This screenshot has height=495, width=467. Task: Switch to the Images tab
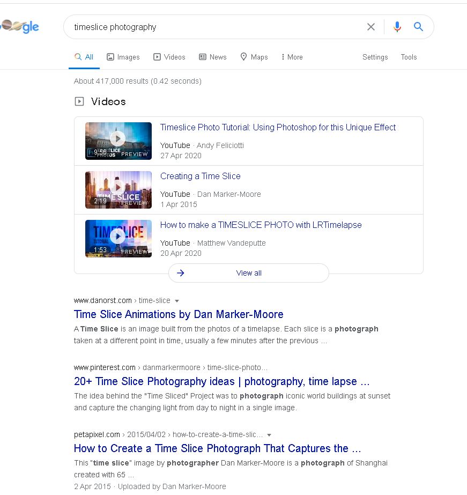[123, 57]
